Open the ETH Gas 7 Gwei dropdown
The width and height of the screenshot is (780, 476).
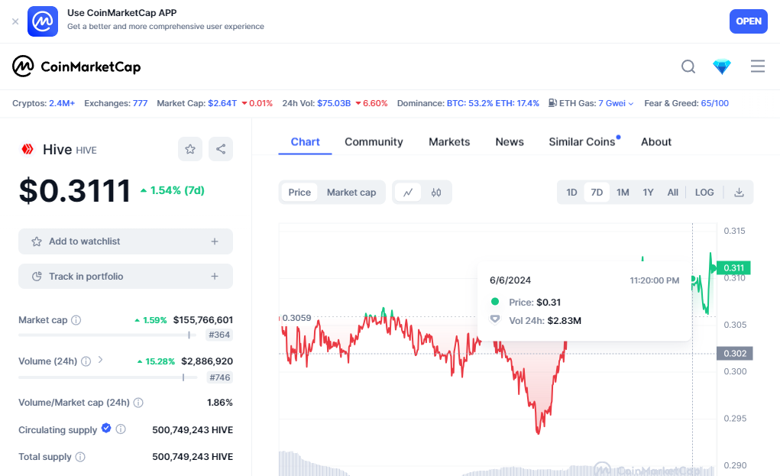[x=612, y=103]
